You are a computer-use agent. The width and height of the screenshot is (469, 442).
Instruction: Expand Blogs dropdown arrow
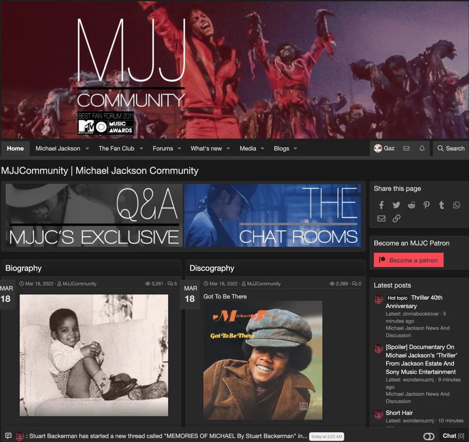click(x=295, y=149)
